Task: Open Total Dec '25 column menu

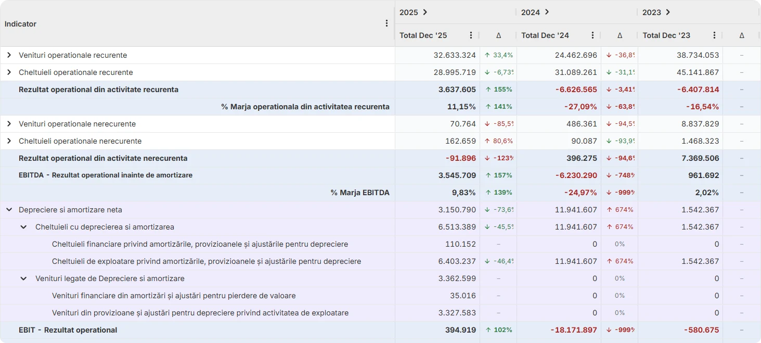Action: click(x=471, y=35)
